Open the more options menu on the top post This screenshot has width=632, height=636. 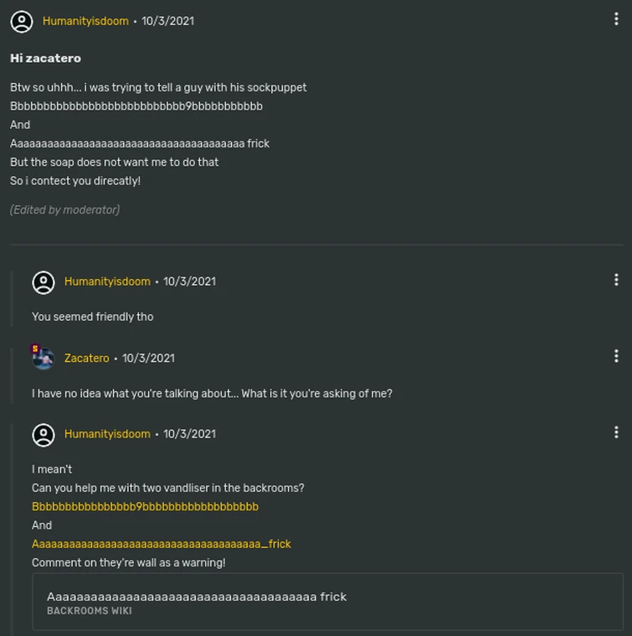(616, 20)
